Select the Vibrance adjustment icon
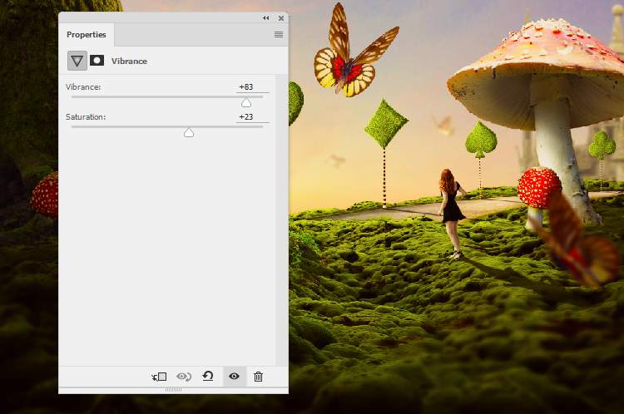This screenshot has width=624, height=414. [77, 61]
